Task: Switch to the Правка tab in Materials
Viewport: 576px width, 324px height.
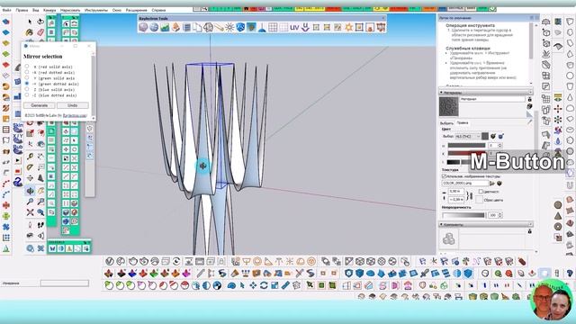Action: (462, 123)
